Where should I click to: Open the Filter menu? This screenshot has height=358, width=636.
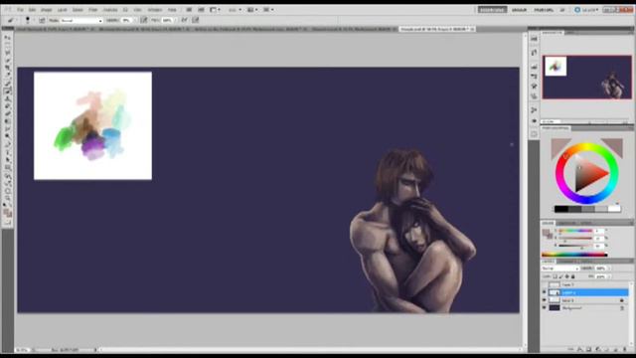[x=92, y=10]
